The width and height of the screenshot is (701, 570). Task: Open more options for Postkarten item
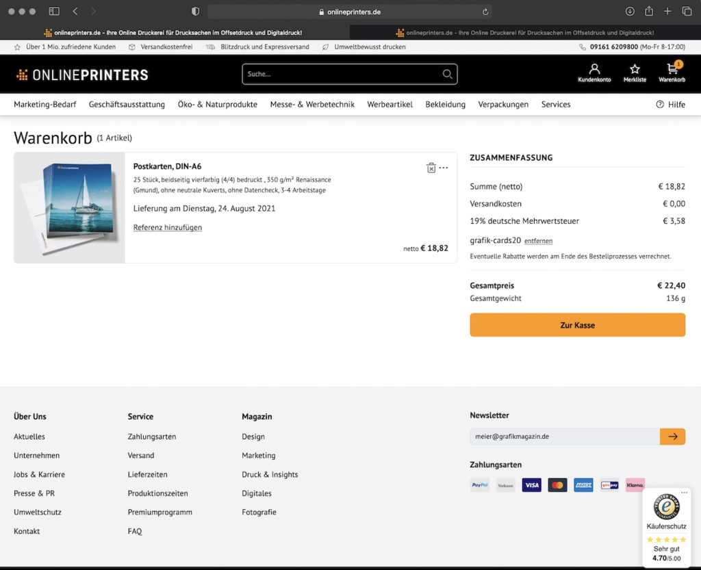pos(444,168)
